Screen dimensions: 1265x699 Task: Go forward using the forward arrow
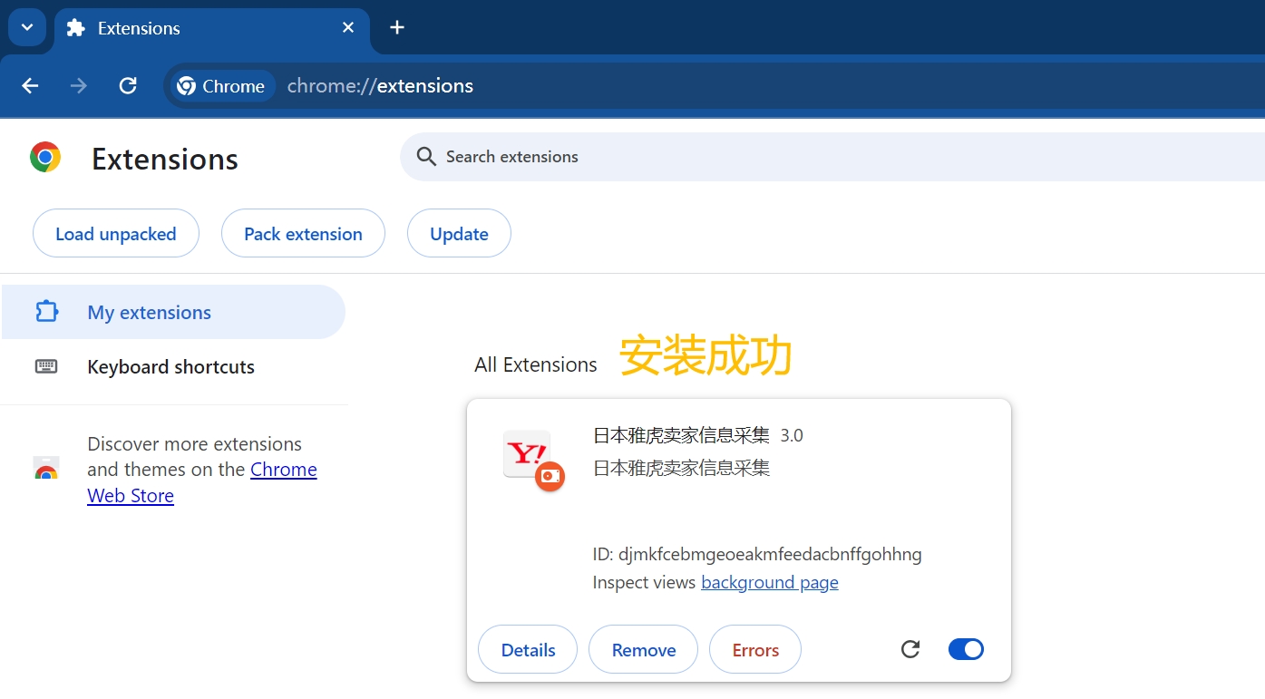(x=79, y=86)
